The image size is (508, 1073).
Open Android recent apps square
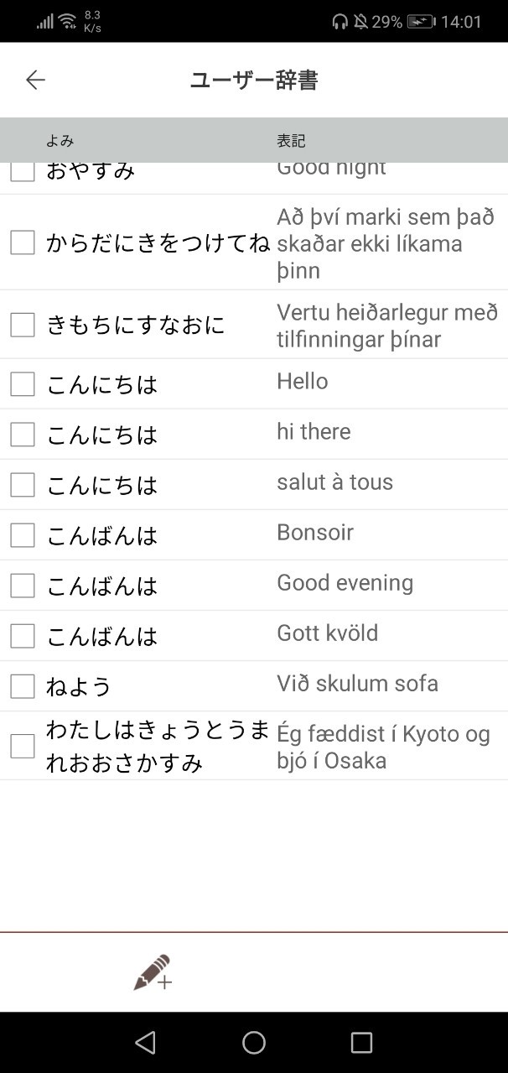[x=361, y=1042]
